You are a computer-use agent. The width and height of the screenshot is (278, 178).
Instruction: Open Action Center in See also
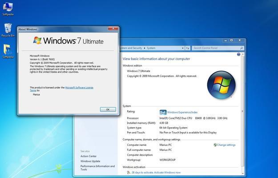coord(89,156)
